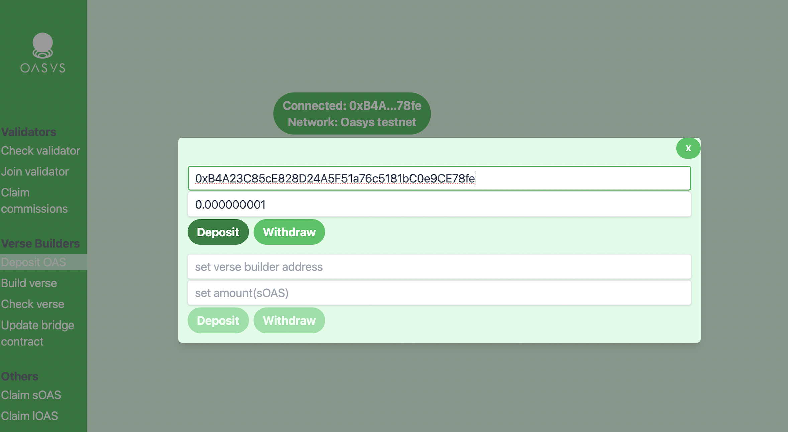788x432 pixels.
Task: Focus the 'set verse builder address' field
Action: [439, 267]
